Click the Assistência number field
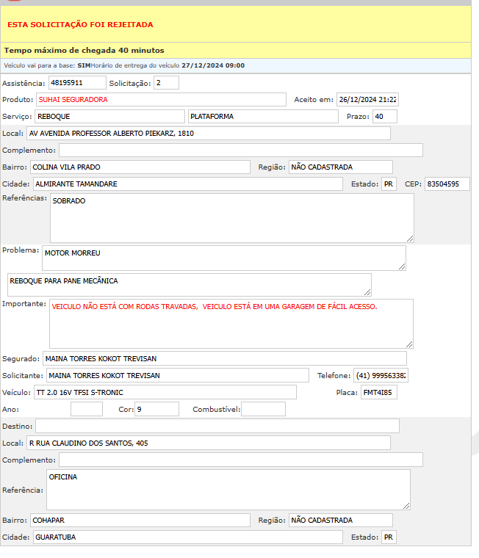The height and width of the screenshot is (558, 479). point(77,83)
